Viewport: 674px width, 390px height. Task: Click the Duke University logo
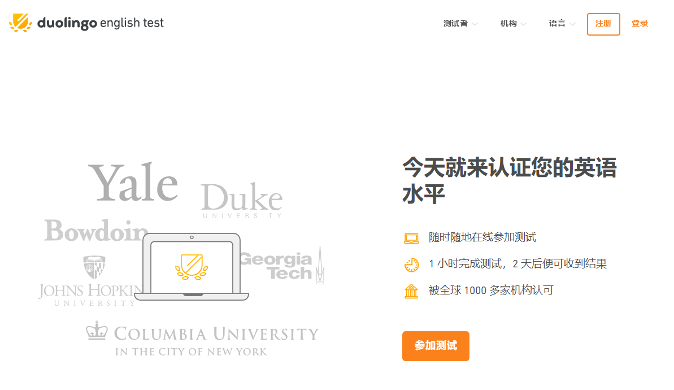click(x=241, y=201)
